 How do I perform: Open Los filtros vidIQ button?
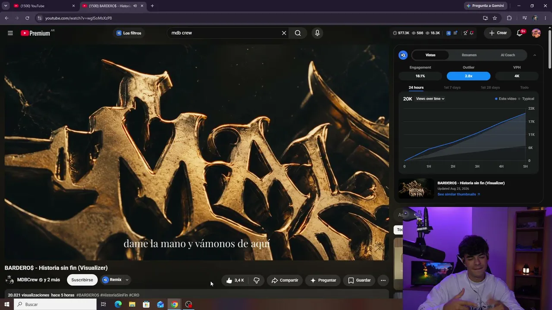point(129,33)
